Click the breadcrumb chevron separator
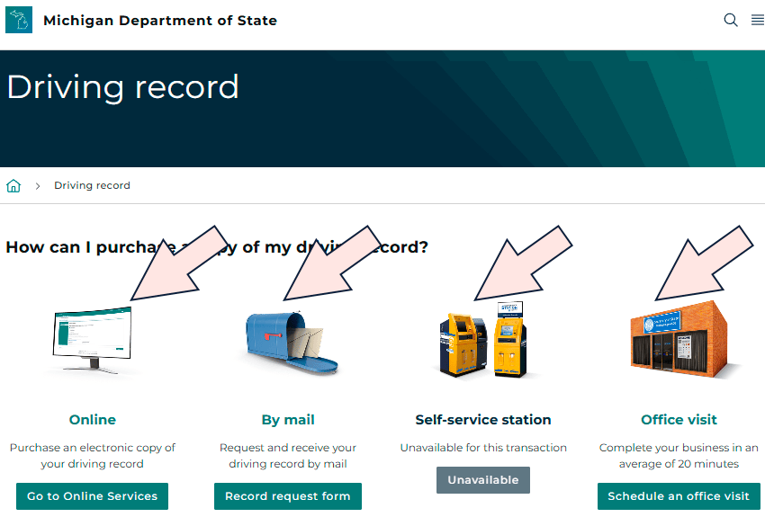The height and width of the screenshot is (526, 765). tap(38, 186)
